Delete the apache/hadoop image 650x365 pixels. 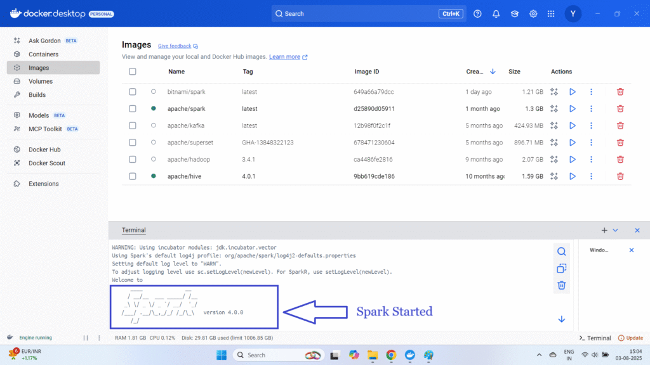pos(620,159)
